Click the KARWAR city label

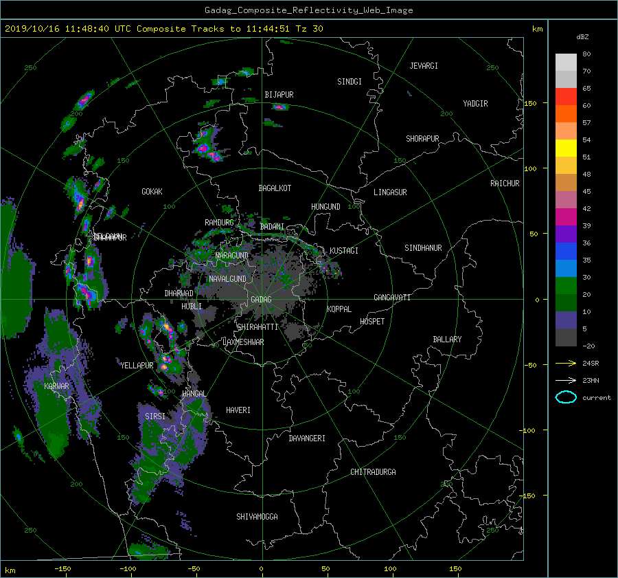[x=56, y=386]
